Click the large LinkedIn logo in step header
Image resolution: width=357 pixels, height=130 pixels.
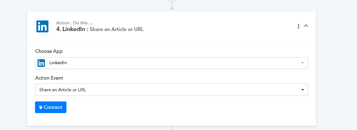42,26
